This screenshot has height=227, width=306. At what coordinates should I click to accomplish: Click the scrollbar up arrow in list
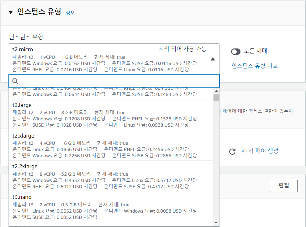pyautogui.click(x=216, y=91)
